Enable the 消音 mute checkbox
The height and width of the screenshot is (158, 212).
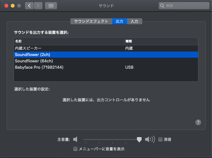160,139
